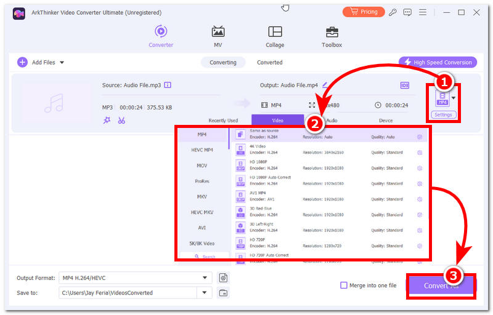Image resolution: width=493 pixels, height=315 pixels.
Task: Open the Collage tab
Action: [x=275, y=36]
